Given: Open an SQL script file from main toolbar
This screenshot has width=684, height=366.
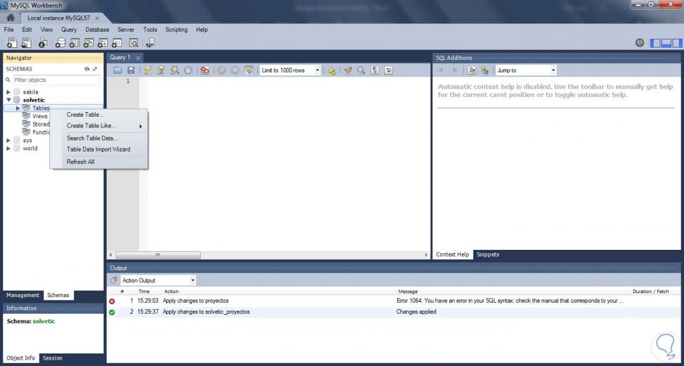Looking at the screenshot, I should [26, 43].
